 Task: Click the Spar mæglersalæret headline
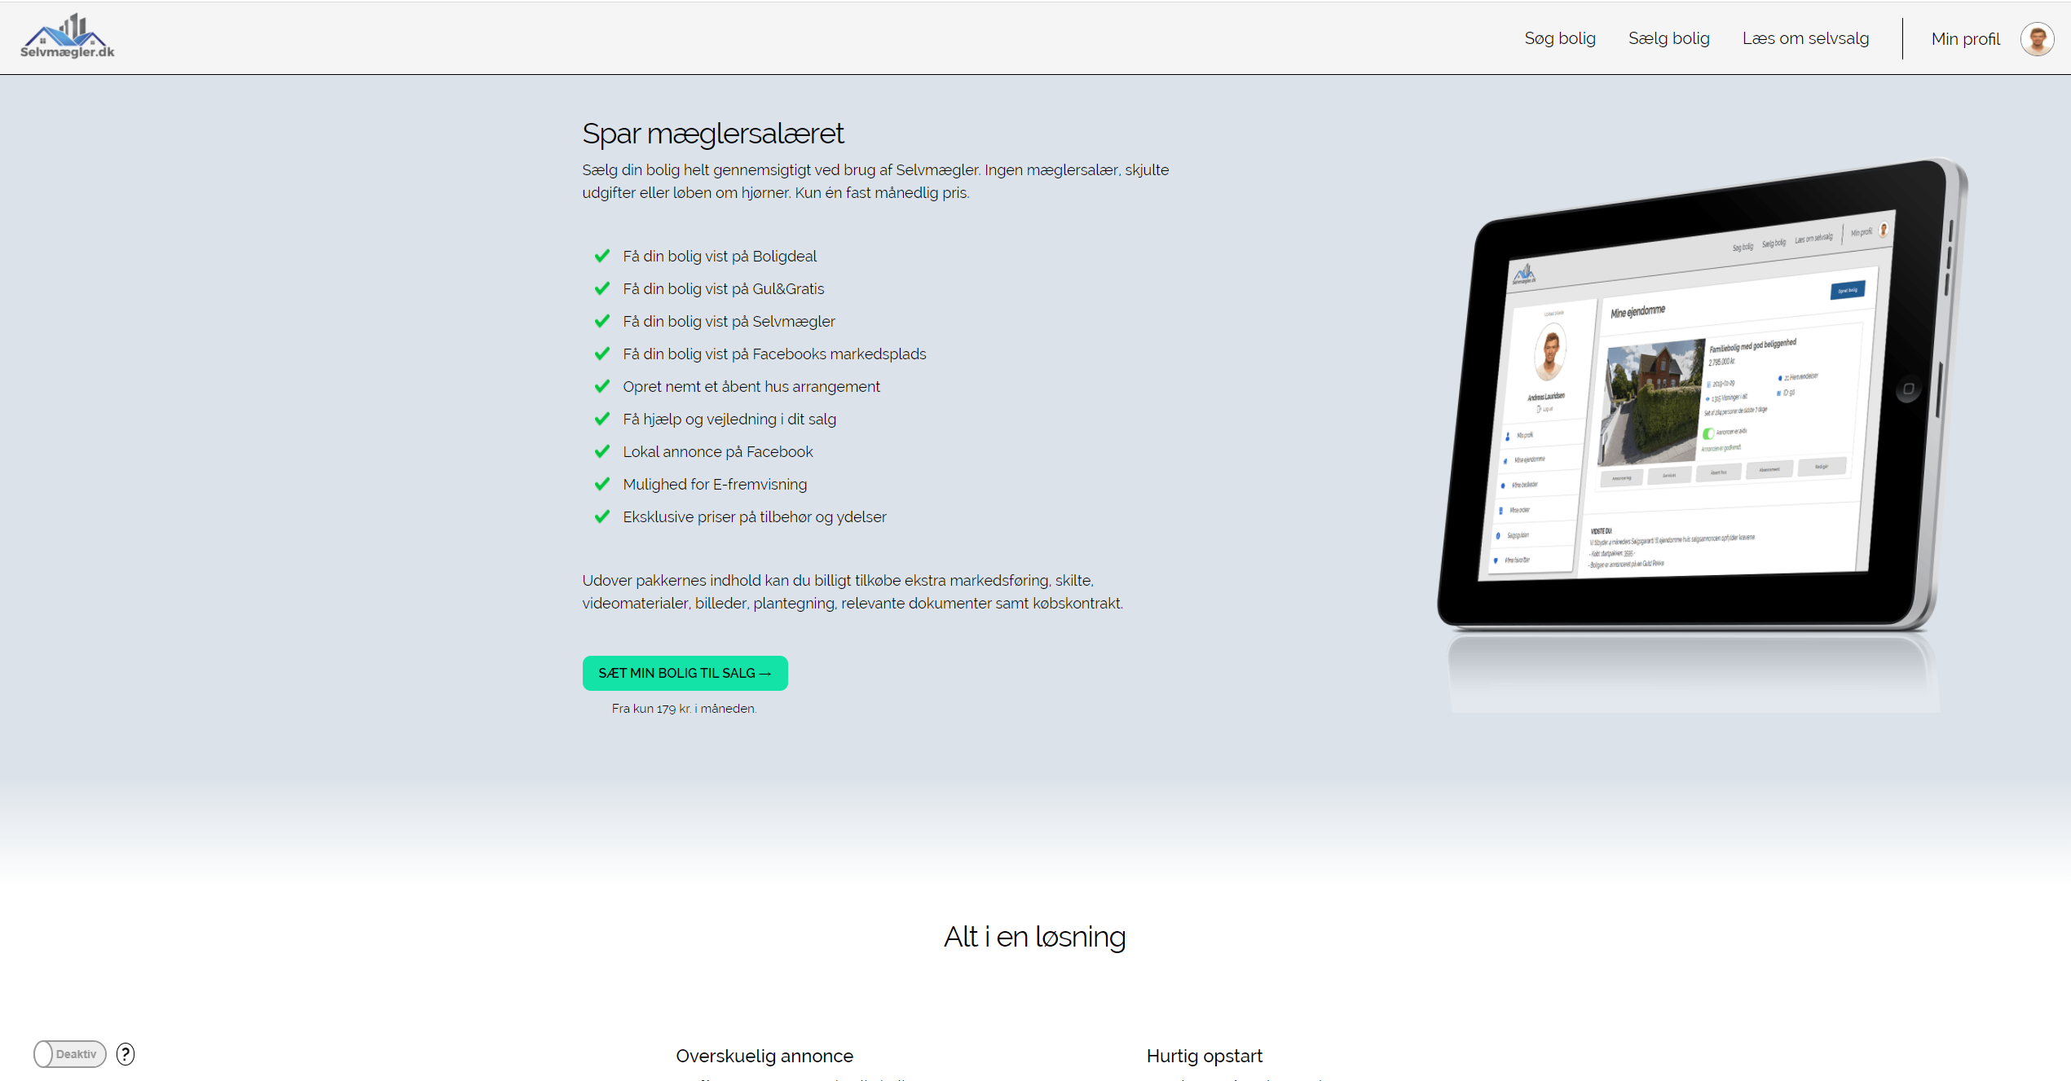click(x=712, y=134)
